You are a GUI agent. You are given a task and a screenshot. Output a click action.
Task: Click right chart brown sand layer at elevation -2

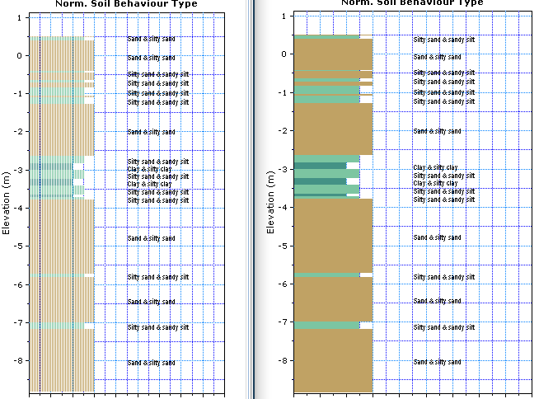(333, 129)
